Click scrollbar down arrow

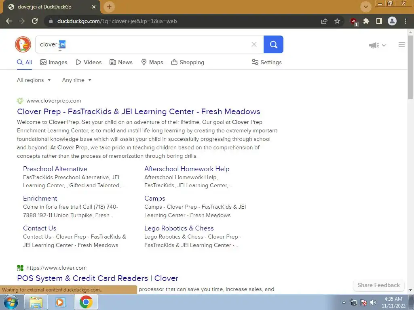pyautogui.click(x=411, y=290)
